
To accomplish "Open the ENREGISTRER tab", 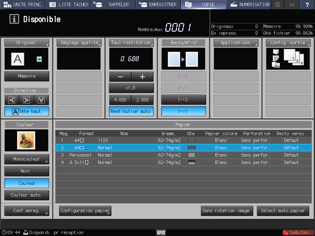I will tap(158, 4).
